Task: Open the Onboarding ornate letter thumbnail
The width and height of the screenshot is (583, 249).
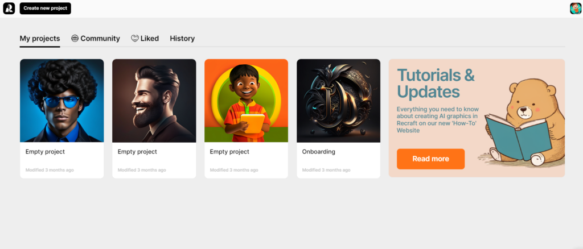Action: (x=338, y=101)
